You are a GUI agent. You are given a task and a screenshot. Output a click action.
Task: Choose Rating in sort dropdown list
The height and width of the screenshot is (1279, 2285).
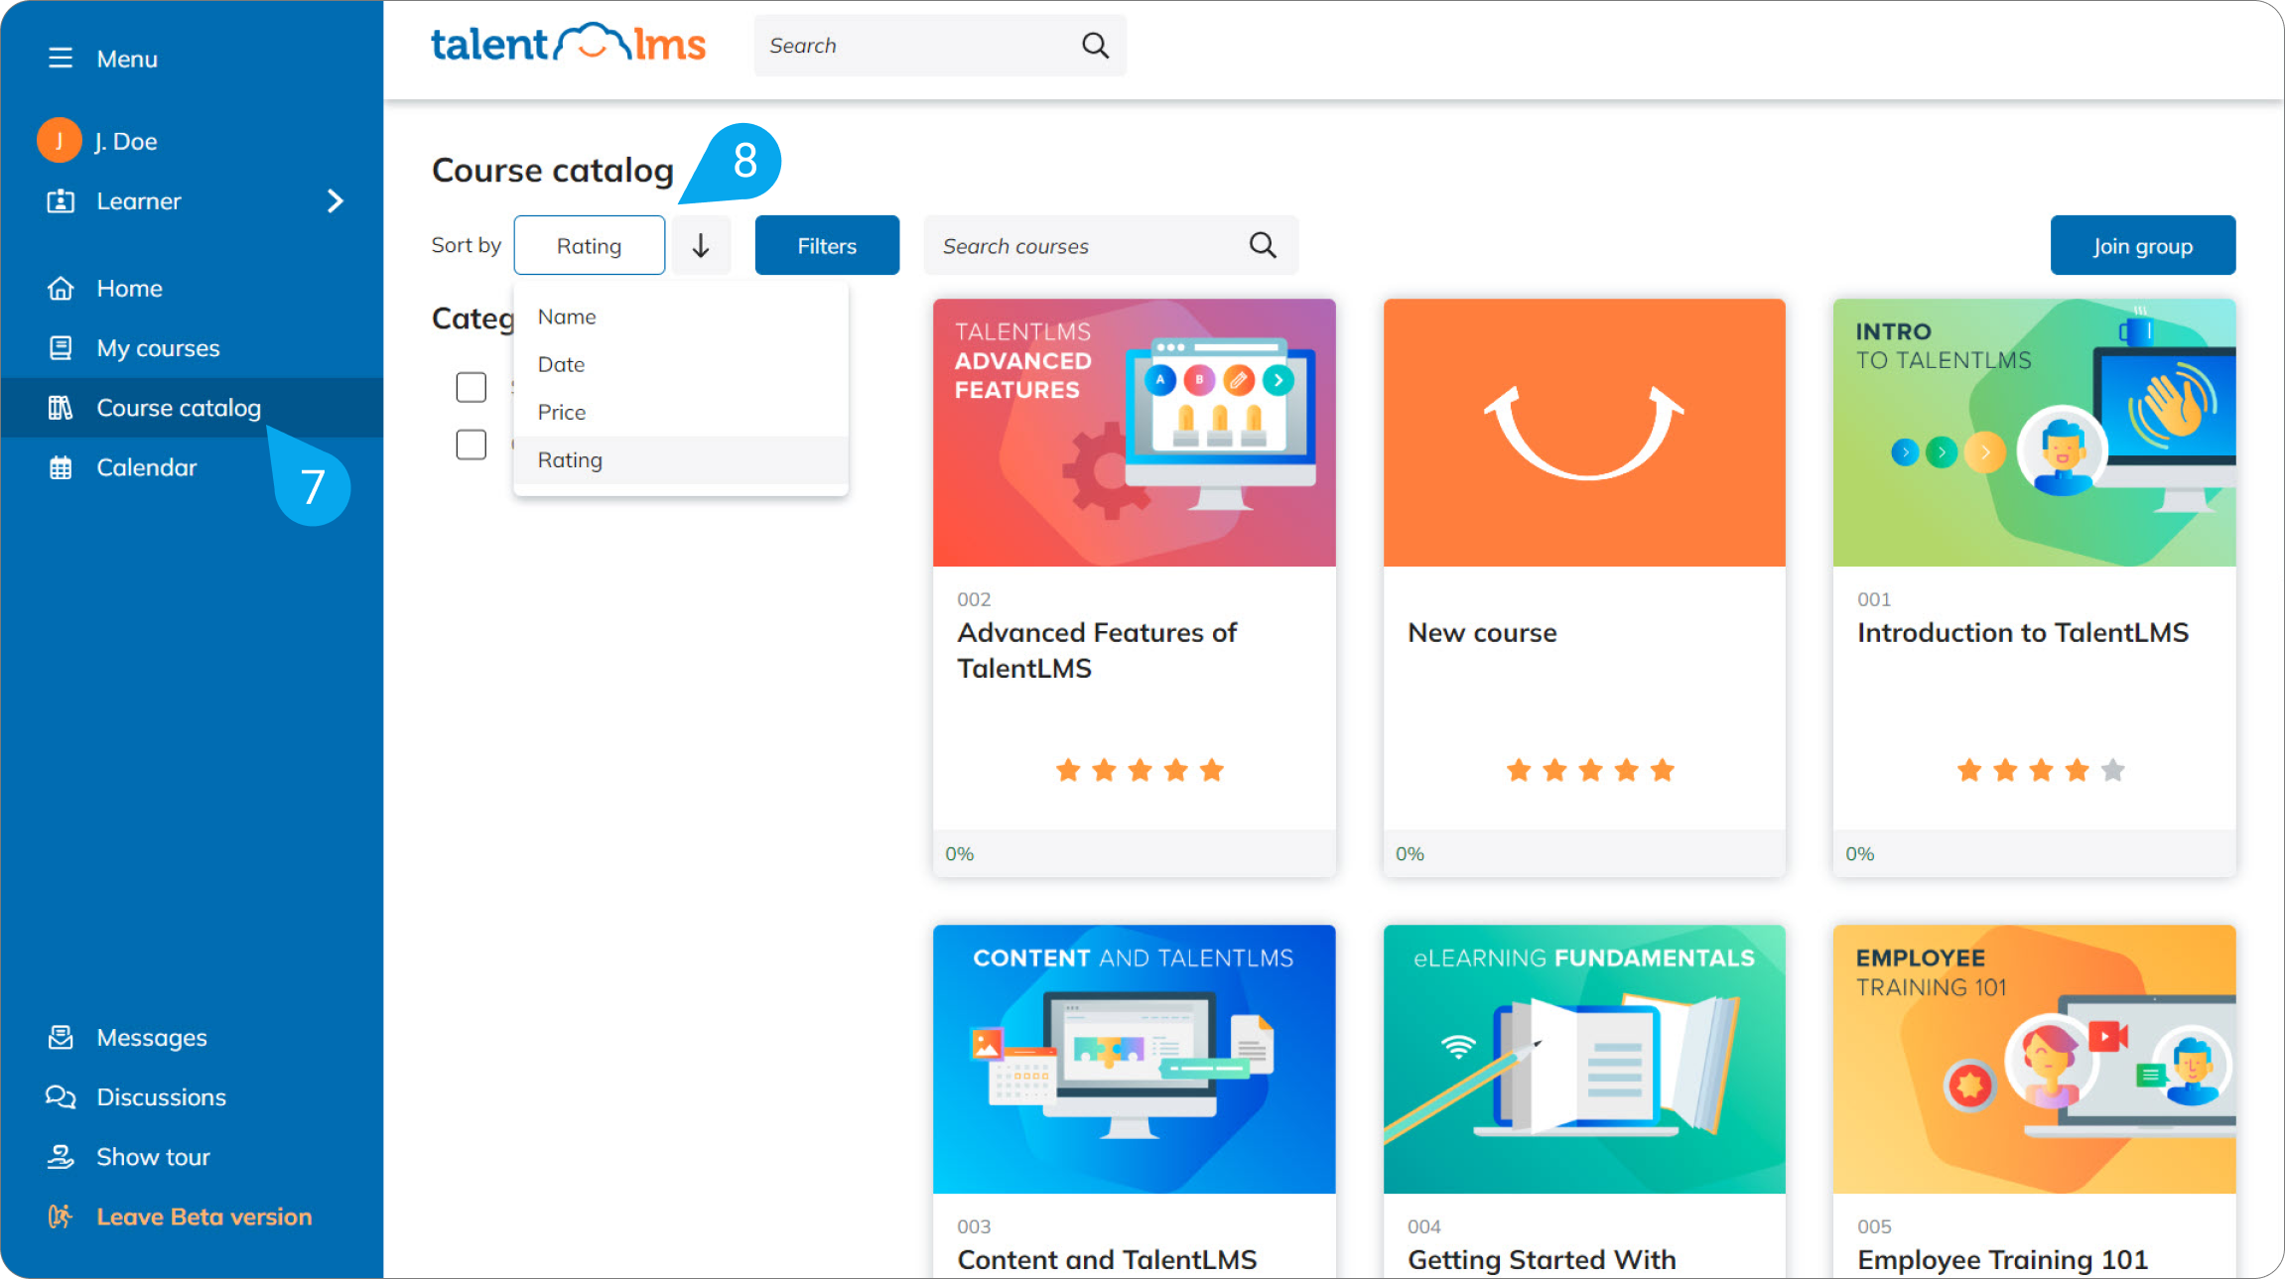(x=681, y=459)
